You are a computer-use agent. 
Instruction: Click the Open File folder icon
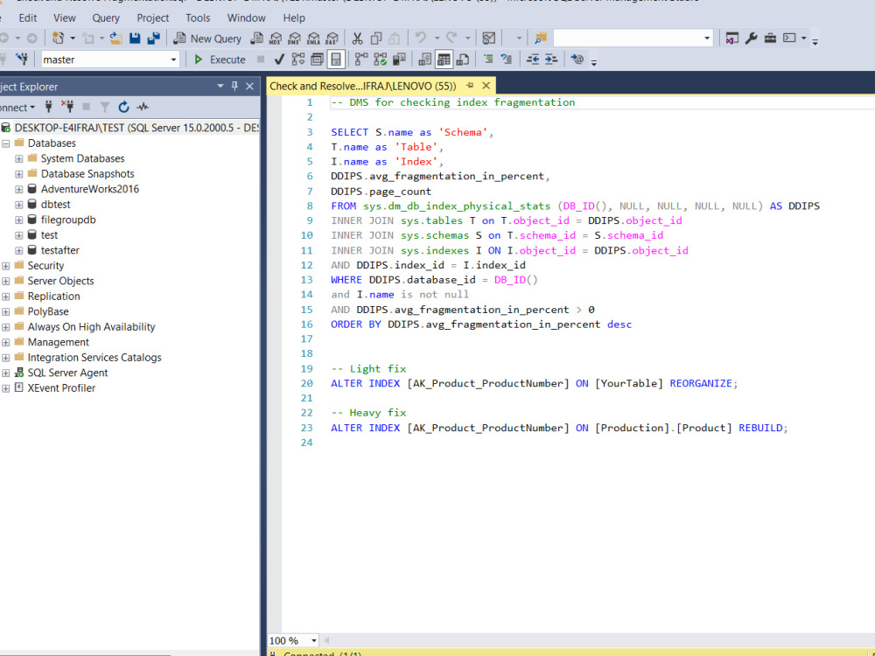[116, 38]
